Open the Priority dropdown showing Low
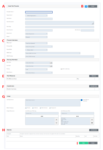Screen dimensions: 103x150 coord(36,69)
